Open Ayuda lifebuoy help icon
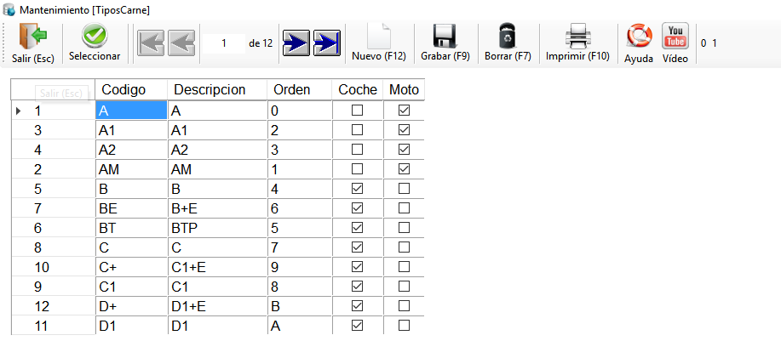 640,37
